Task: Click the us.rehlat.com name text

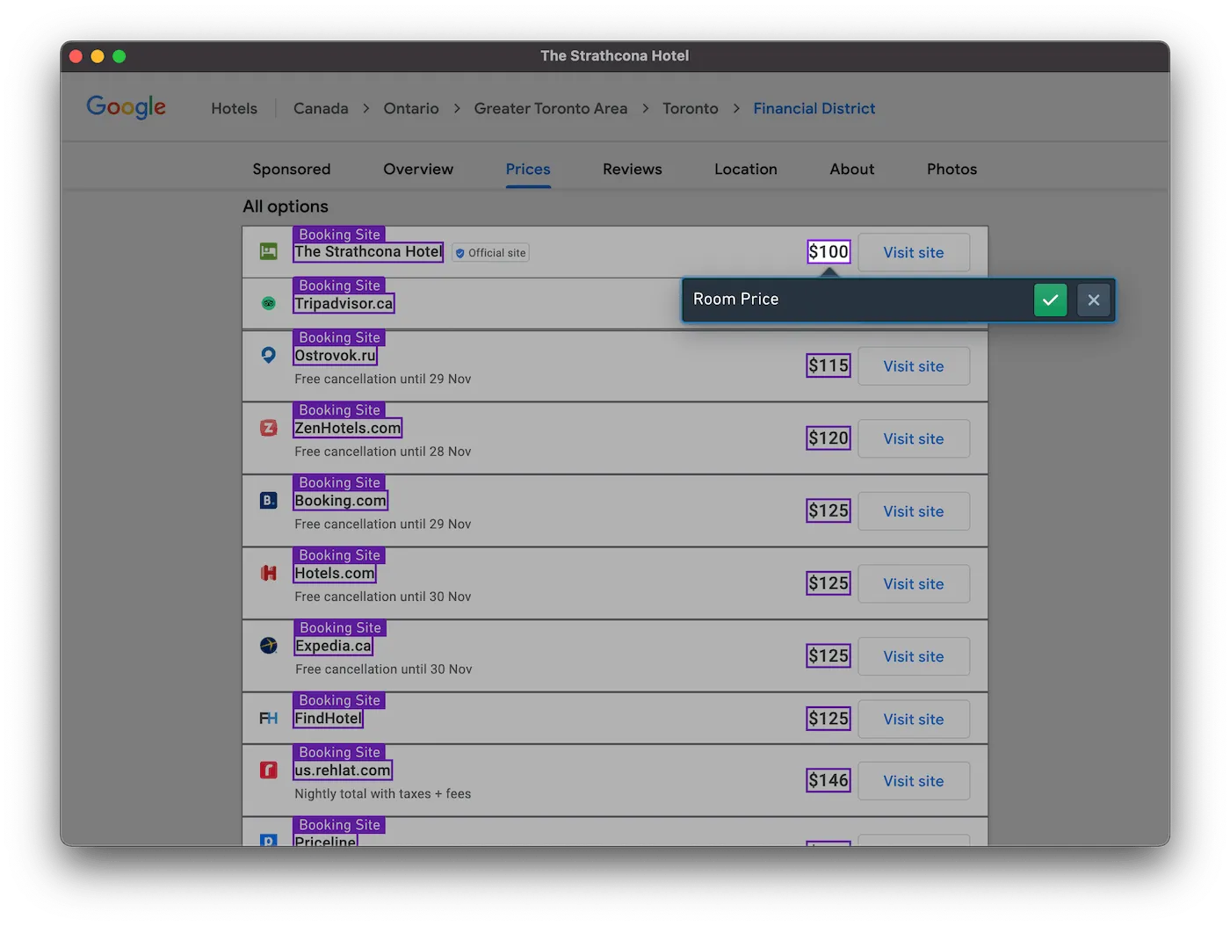Action: pyautogui.click(x=343, y=770)
